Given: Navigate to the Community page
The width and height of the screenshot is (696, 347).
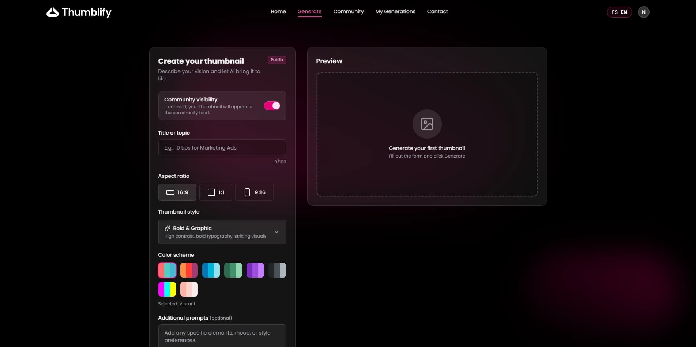Looking at the screenshot, I should coord(348,11).
